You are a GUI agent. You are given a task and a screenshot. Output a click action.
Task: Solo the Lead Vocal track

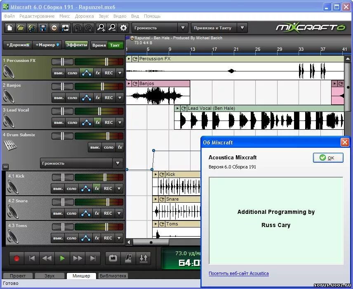[x=72, y=122]
